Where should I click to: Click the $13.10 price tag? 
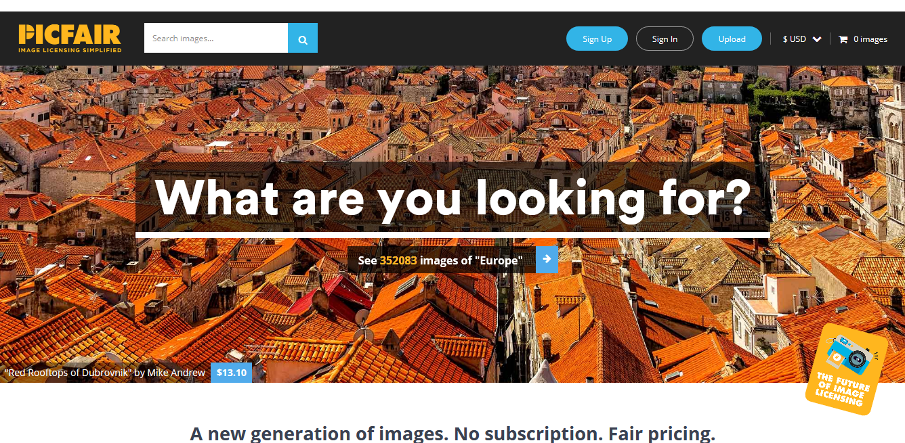click(x=231, y=373)
